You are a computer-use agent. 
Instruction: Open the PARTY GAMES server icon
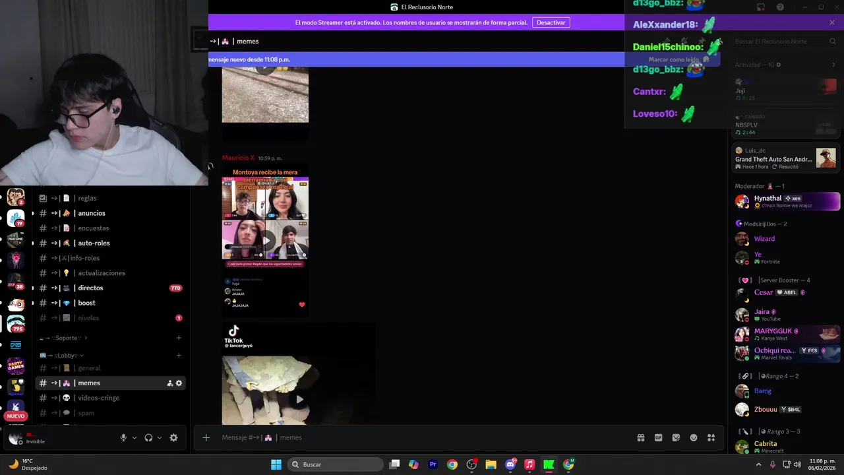(16, 365)
